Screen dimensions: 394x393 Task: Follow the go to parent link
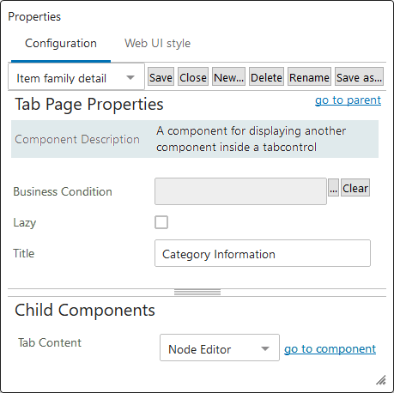[348, 100]
